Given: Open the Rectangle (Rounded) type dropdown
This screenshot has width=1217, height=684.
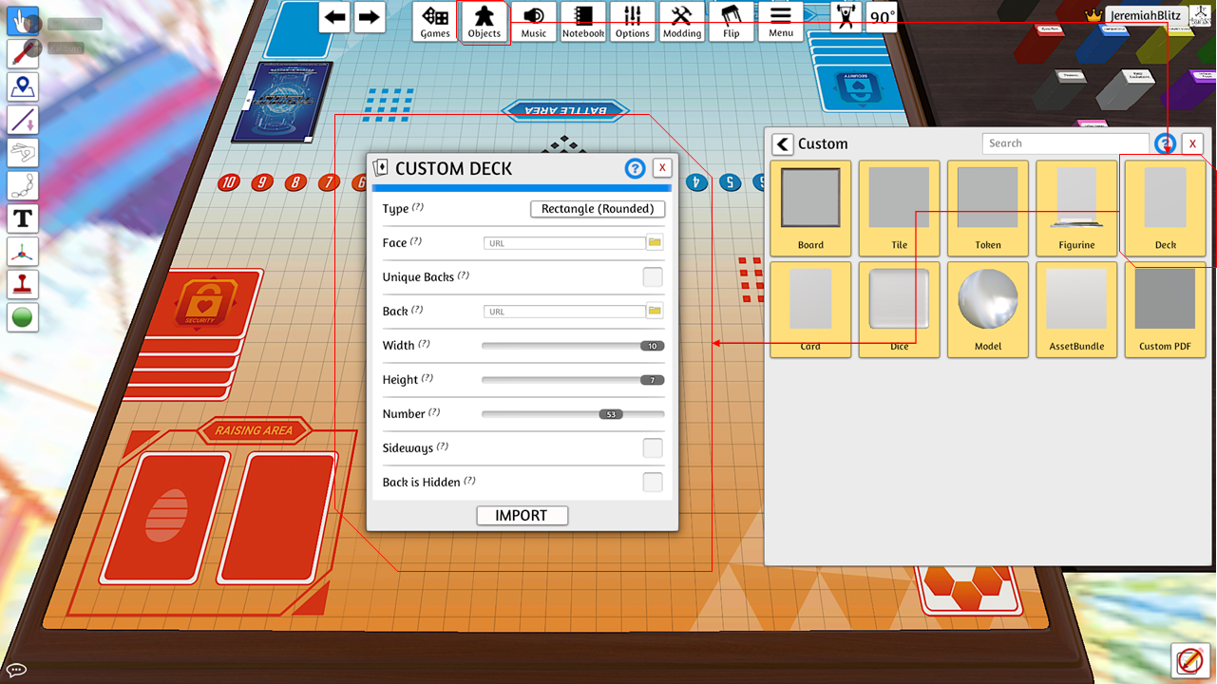Looking at the screenshot, I should point(598,208).
